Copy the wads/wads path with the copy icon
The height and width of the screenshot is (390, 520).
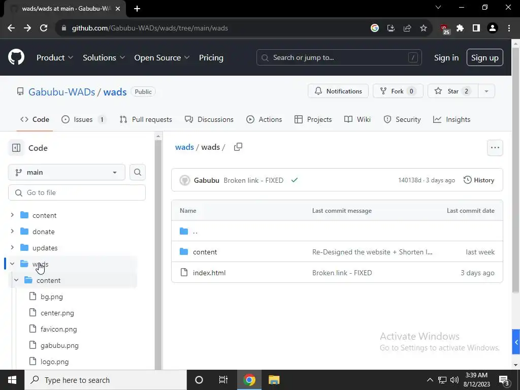pos(238,147)
